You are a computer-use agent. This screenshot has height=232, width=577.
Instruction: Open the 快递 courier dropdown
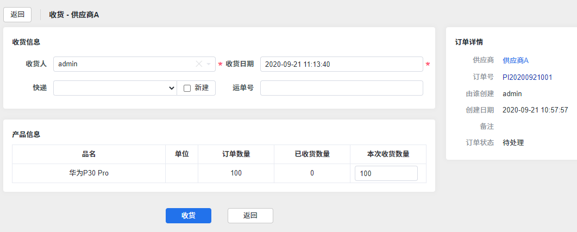pyautogui.click(x=115, y=88)
